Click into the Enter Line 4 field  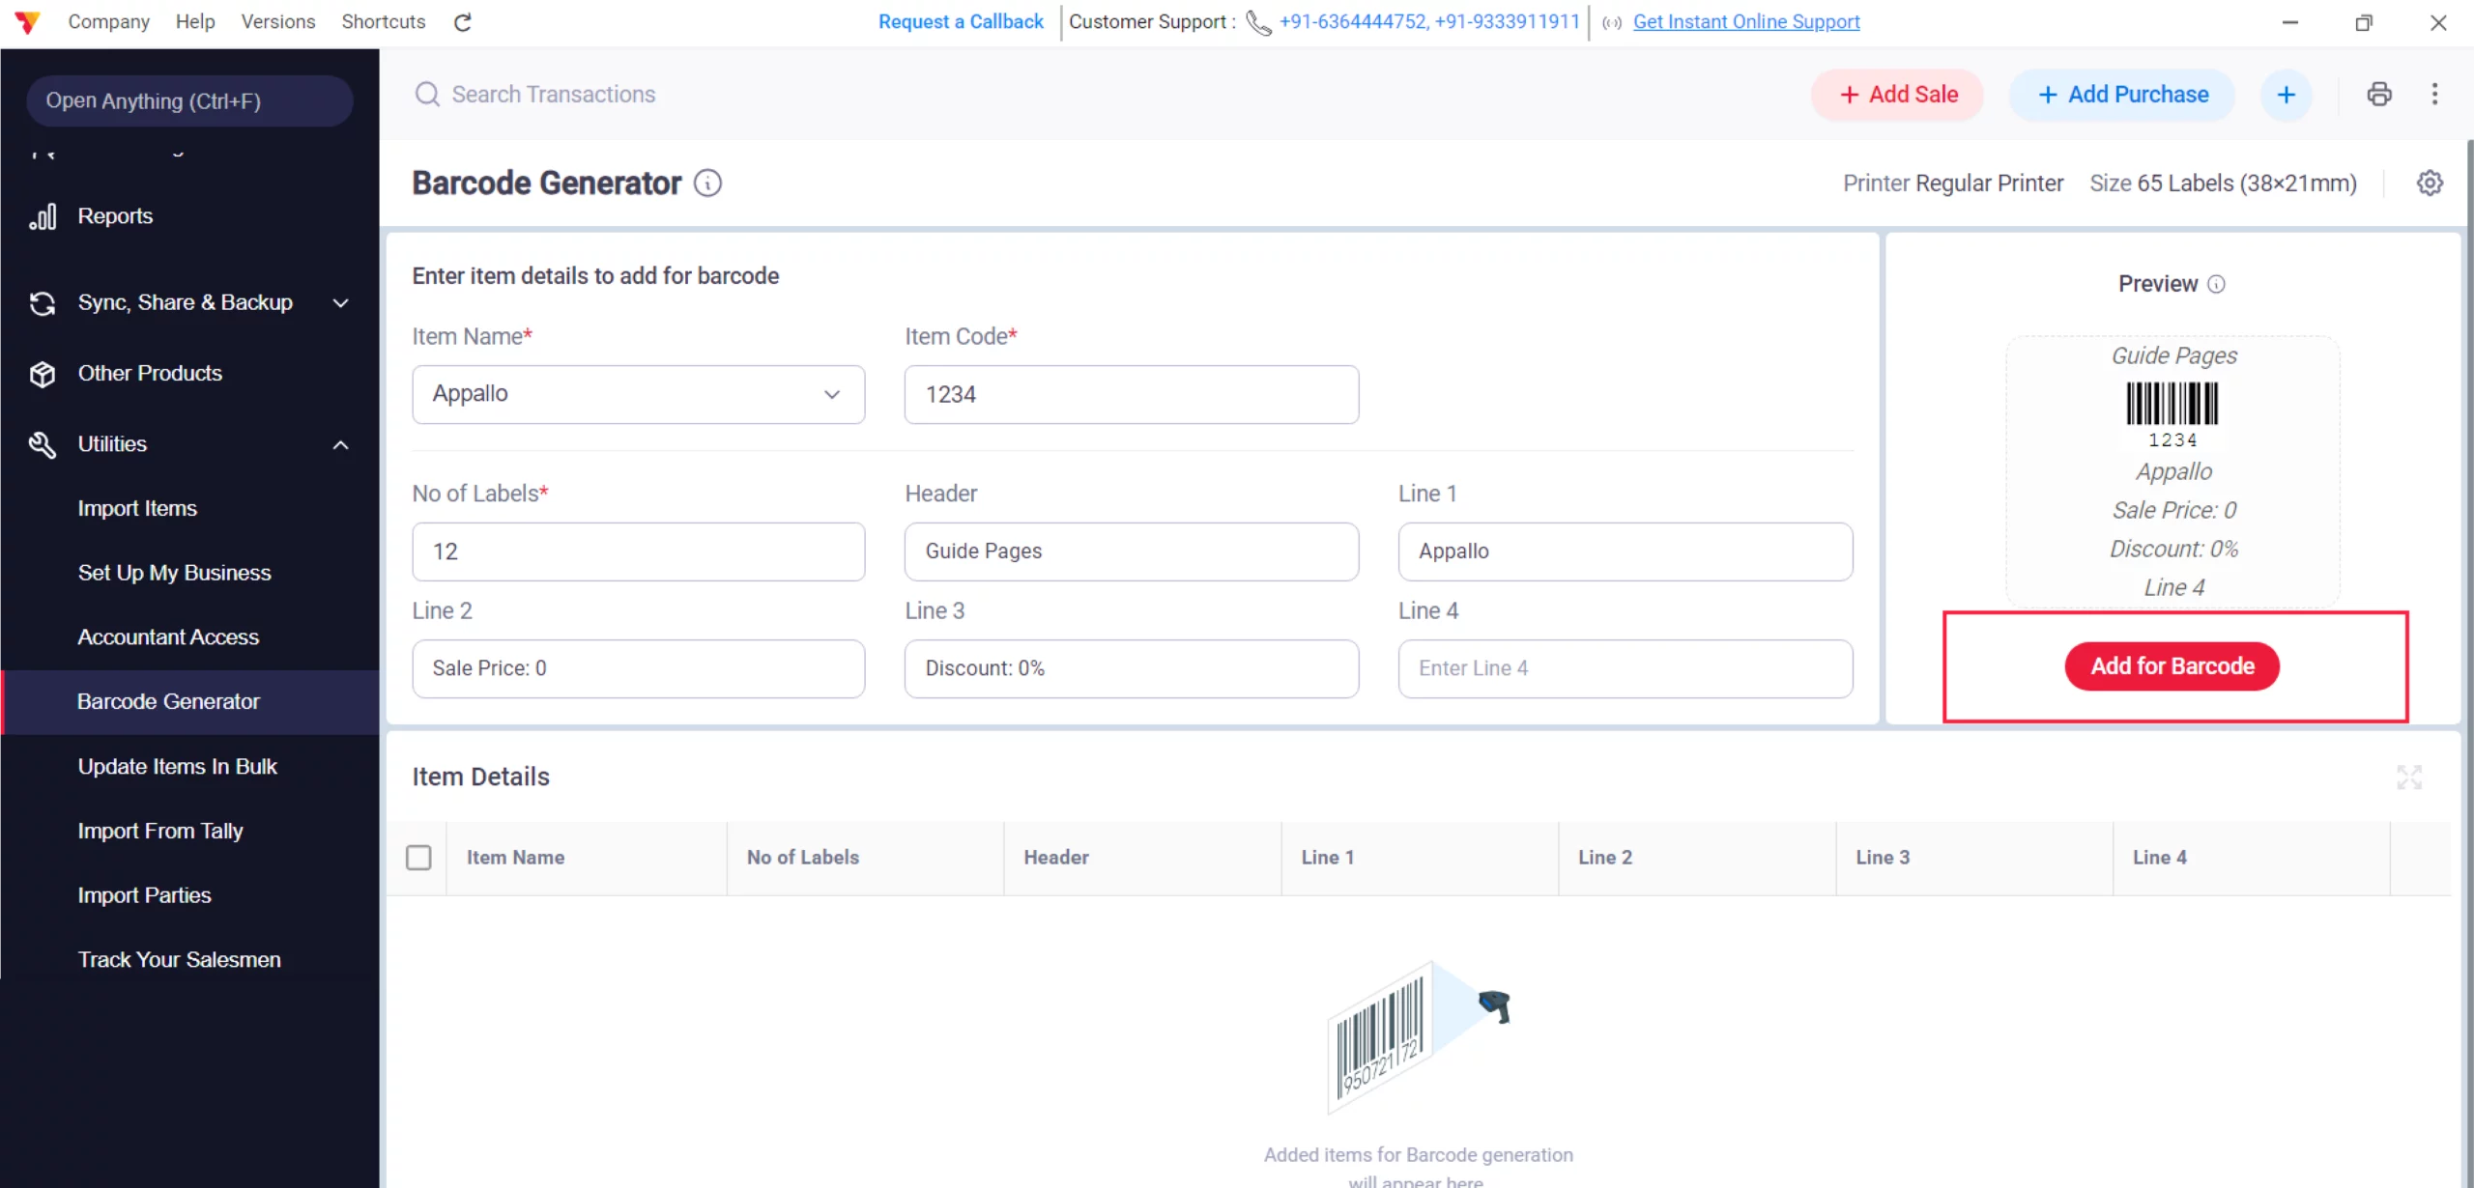point(1625,668)
